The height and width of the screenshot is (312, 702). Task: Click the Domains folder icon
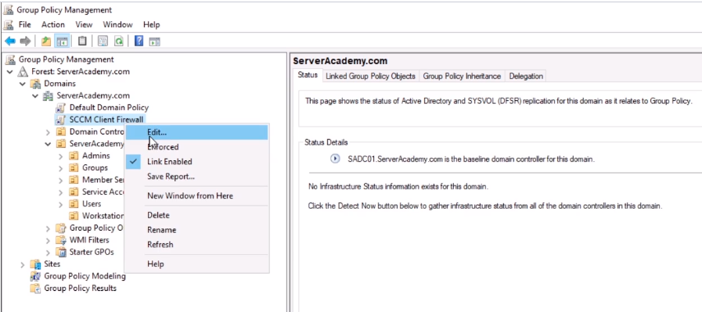[x=35, y=84]
